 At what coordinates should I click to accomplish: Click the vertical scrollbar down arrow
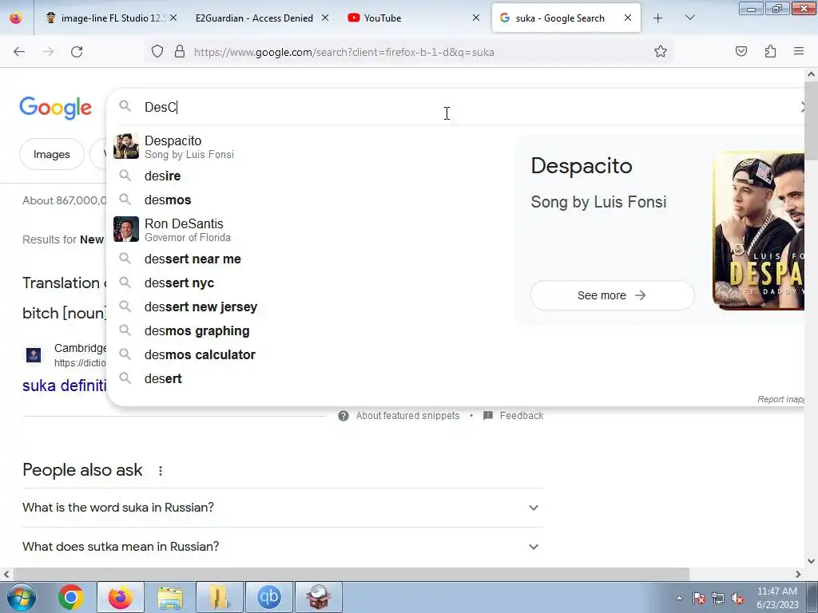811,561
